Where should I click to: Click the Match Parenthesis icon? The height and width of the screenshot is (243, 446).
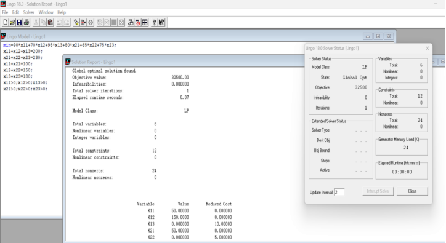(91, 22)
